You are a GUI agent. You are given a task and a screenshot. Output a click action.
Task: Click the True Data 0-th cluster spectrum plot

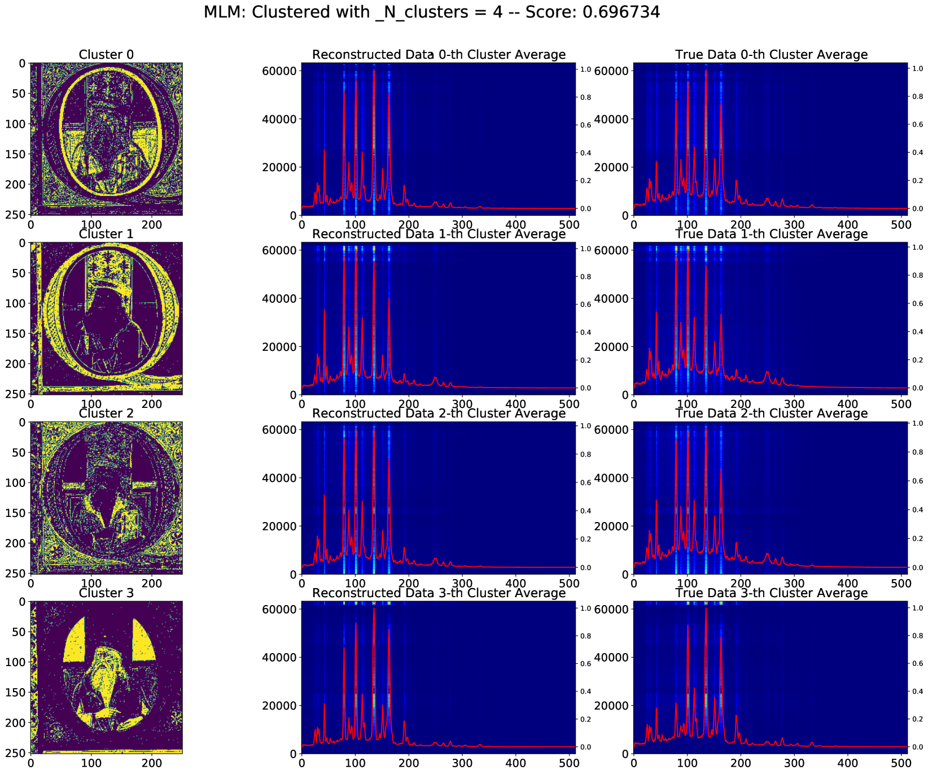[771, 139]
